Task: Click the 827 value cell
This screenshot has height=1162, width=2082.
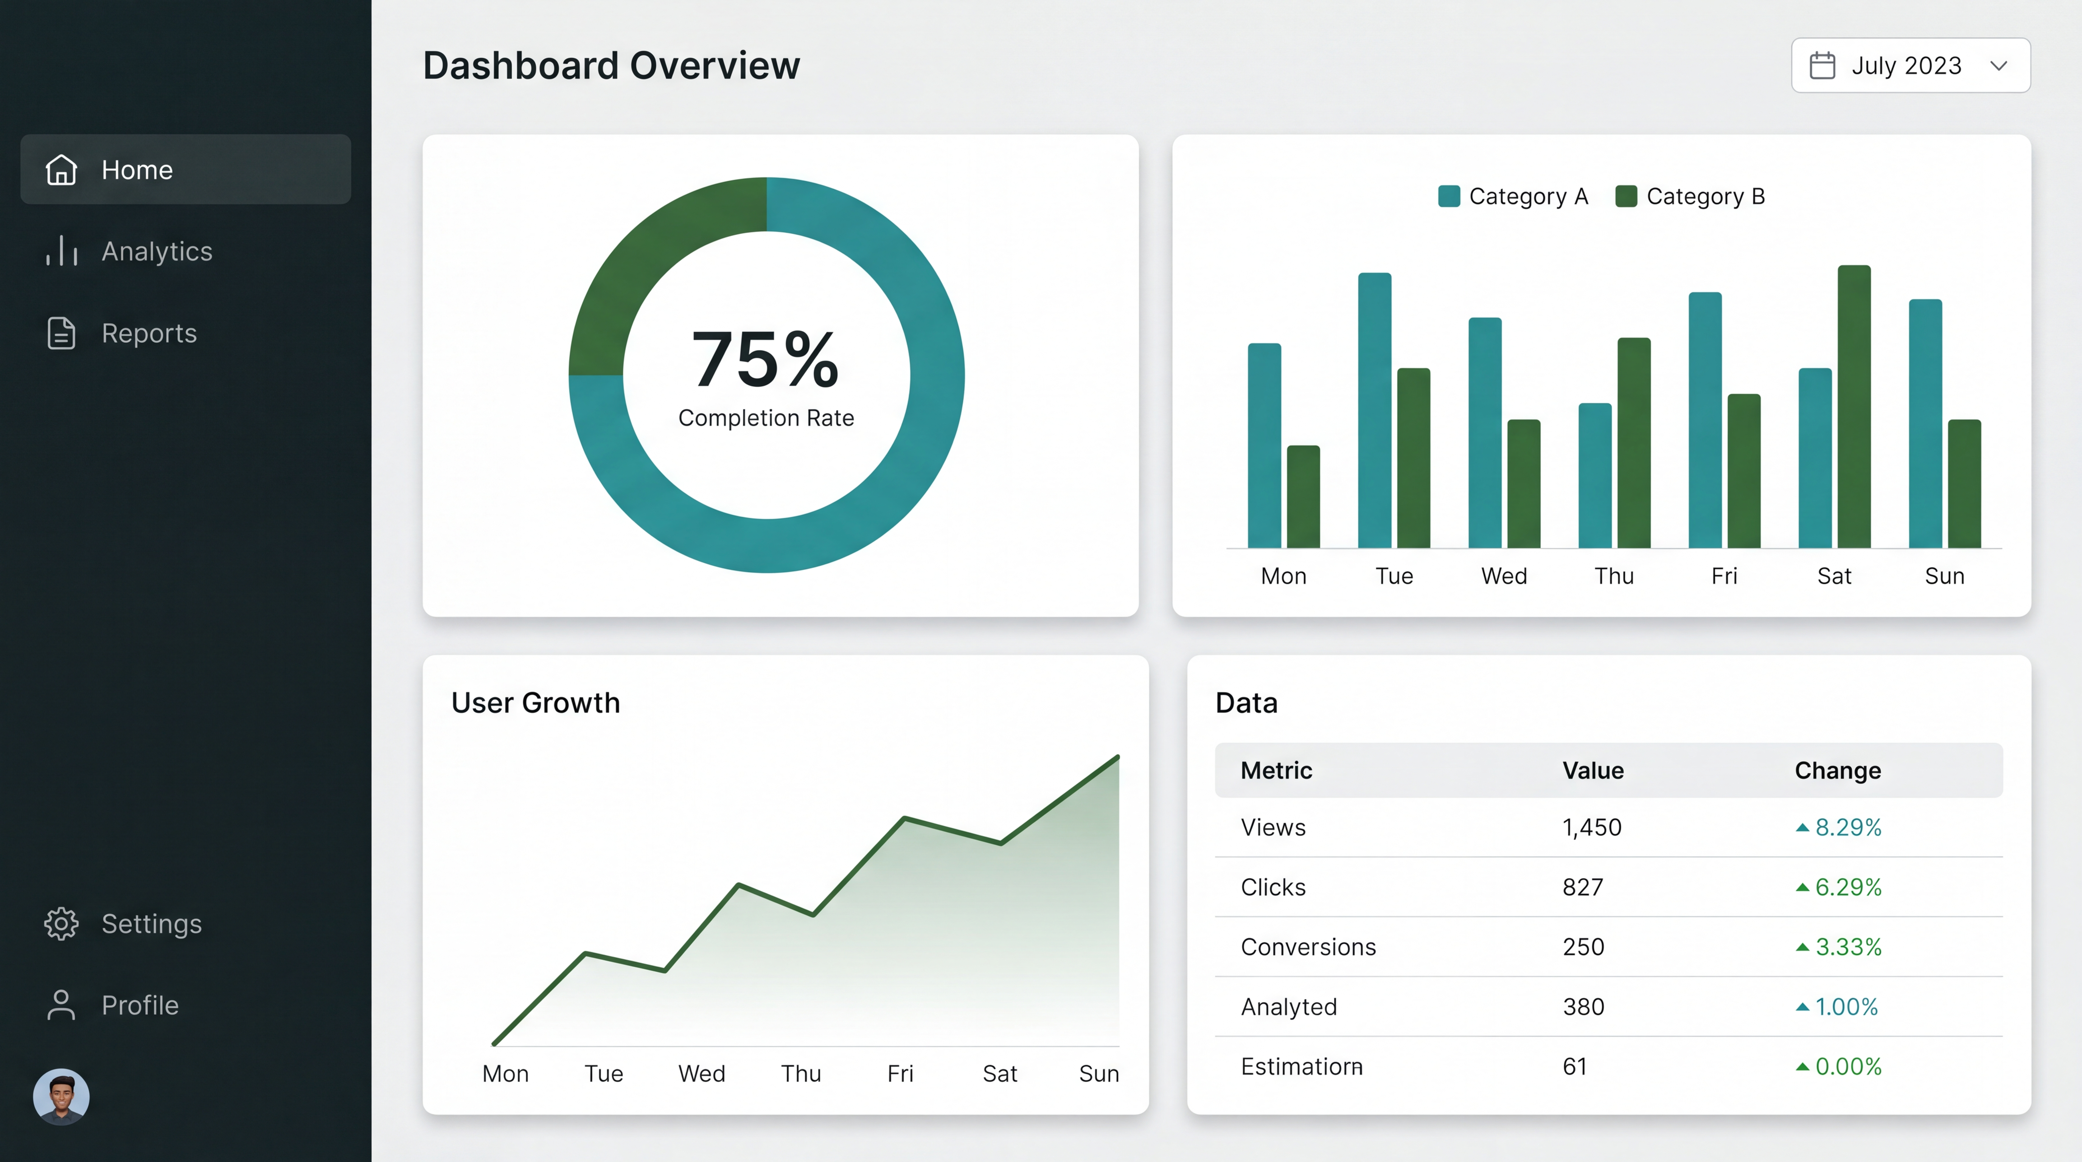Action: click(x=1583, y=887)
